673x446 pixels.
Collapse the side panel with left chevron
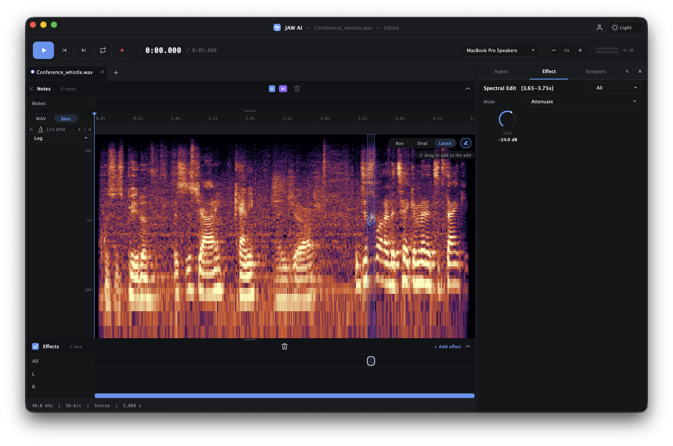pos(627,71)
